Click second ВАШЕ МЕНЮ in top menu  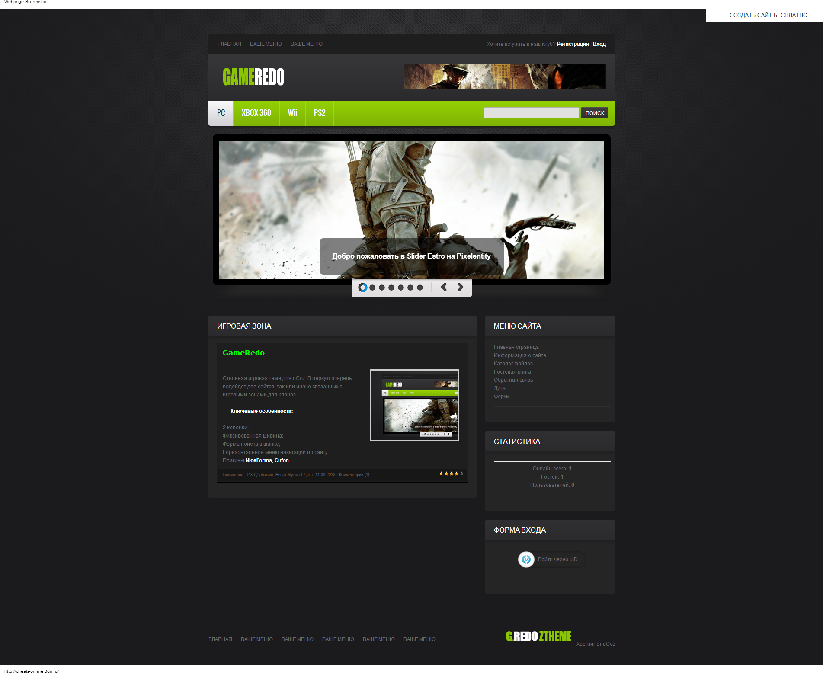pyautogui.click(x=307, y=44)
